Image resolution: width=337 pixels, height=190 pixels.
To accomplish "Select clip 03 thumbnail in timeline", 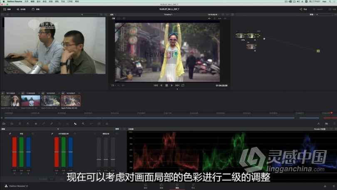I will pyautogui.click(x=50, y=101).
